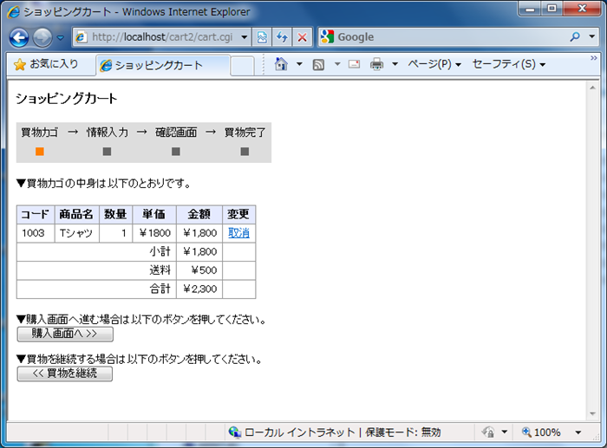
Task: Click the search magnifier icon
Action: point(575,36)
